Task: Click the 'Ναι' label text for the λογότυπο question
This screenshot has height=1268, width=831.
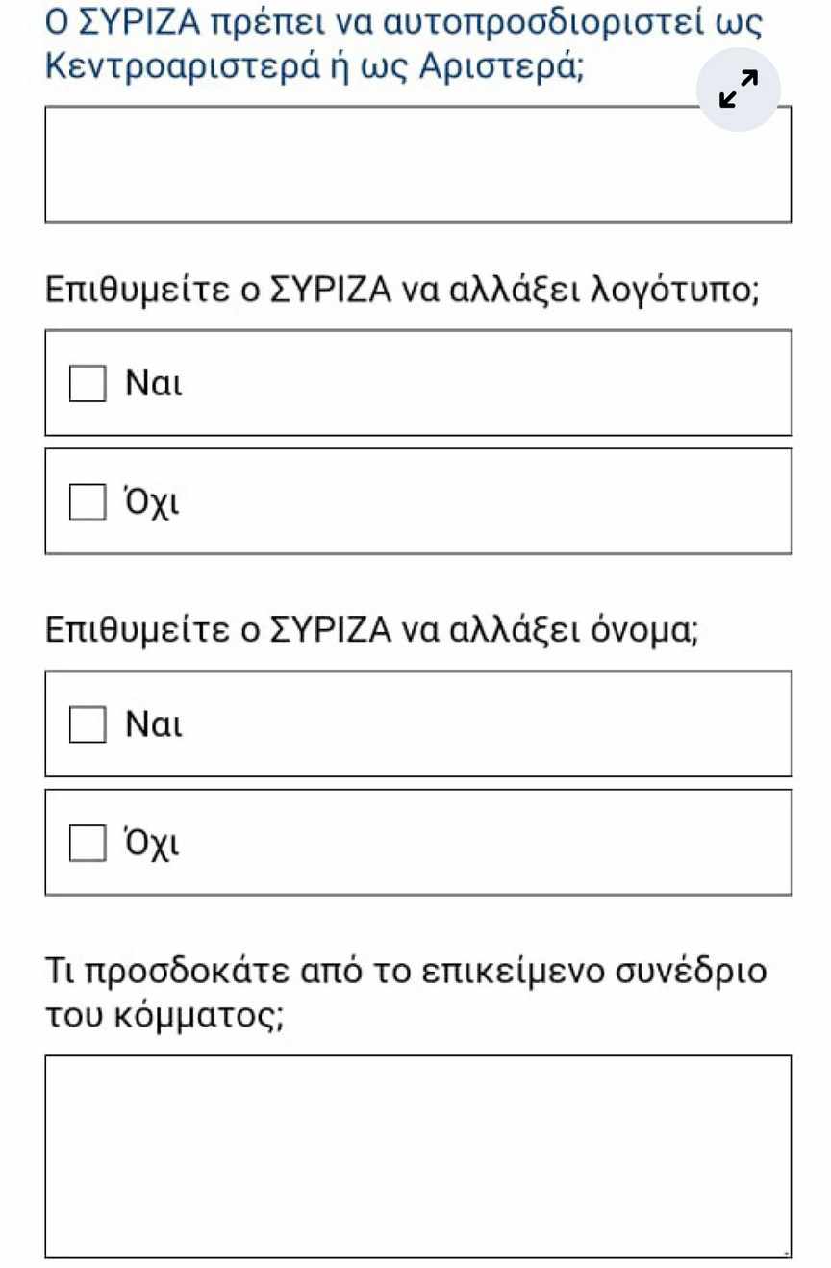Action: click(154, 384)
